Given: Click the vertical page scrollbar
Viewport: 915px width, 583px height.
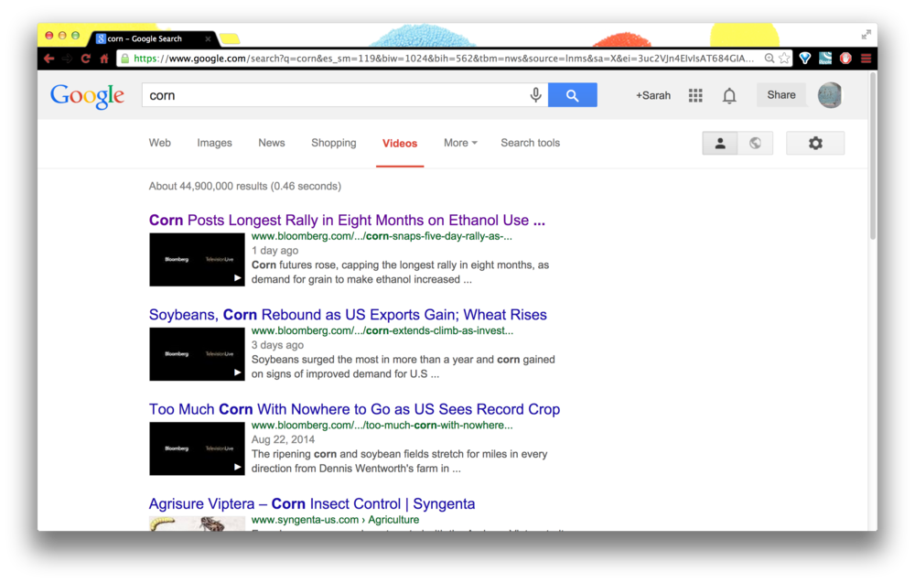Looking at the screenshot, I should (872, 157).
